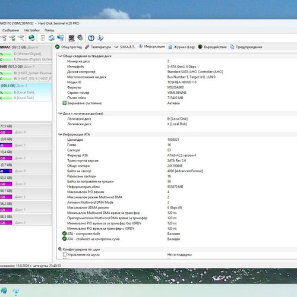This screenshot has width=297, height=297.
Task: Select the 94,7 GB partition usage bar
Action: click(x=6, y=197)
